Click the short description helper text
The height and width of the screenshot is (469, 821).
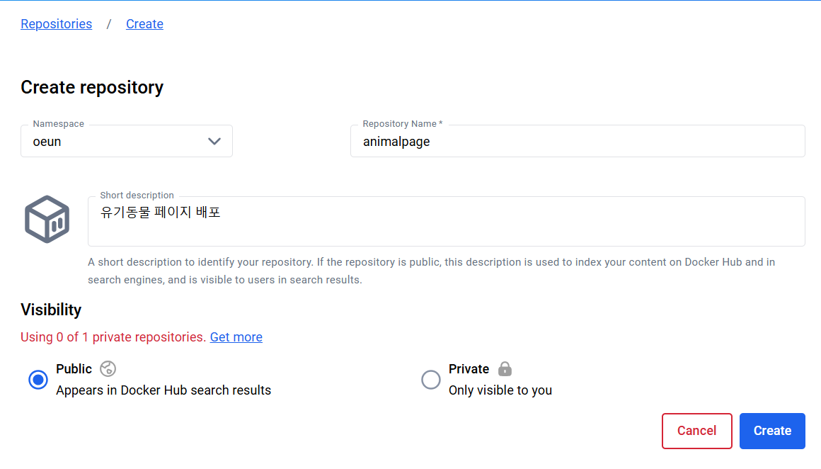[x=432, y=271]
